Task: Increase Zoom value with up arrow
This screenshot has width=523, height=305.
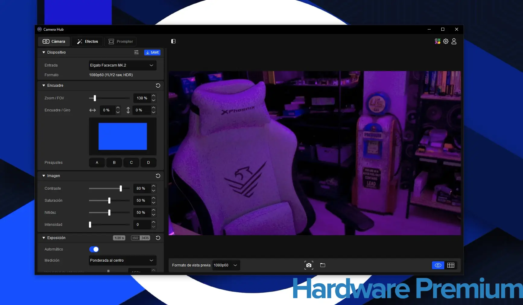Action: click(x=154, y=96)
